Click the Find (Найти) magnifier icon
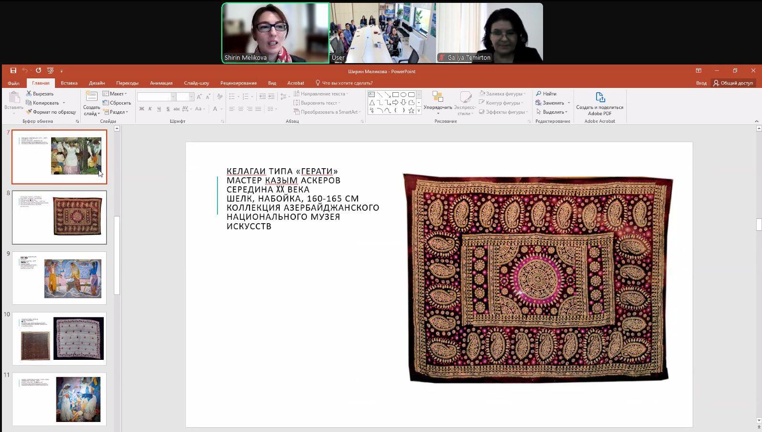762x432 pixels. pyautogui.click(x=539, y=94)
